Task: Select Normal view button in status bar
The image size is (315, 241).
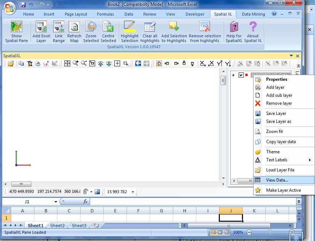Action: tap(213, 232)
